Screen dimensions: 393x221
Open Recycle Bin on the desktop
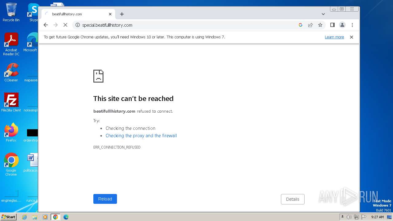click(x=11, y=12)
